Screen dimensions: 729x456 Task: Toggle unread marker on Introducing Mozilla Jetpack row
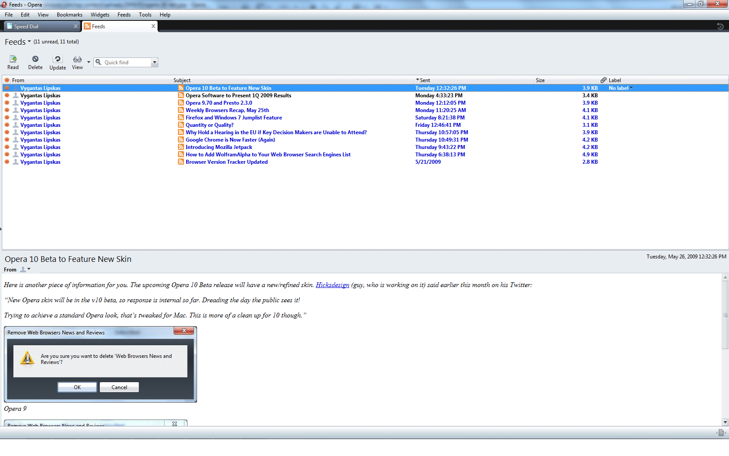(x=7, y=147)
